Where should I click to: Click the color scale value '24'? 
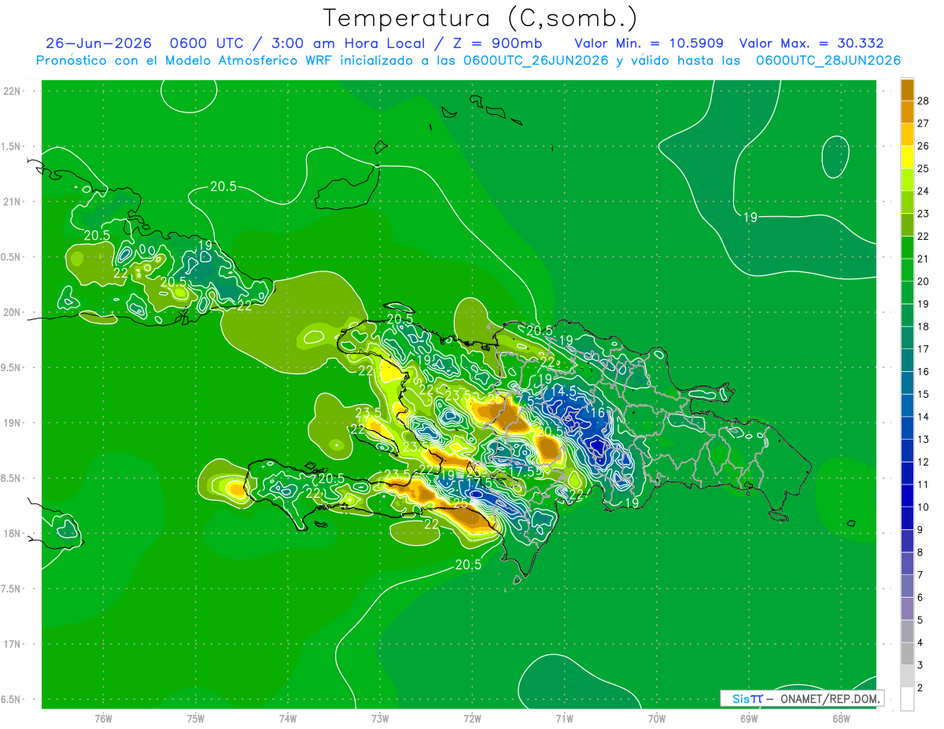[924, 191]
